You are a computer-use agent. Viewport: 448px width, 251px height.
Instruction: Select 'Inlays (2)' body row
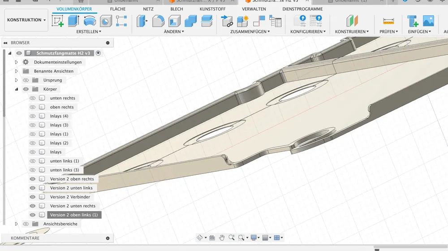coord(59,143)
